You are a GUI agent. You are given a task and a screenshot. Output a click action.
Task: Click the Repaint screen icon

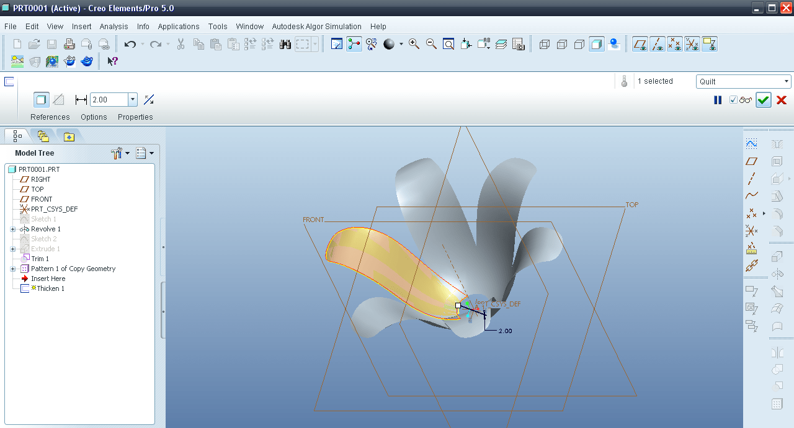pos(337,44)
